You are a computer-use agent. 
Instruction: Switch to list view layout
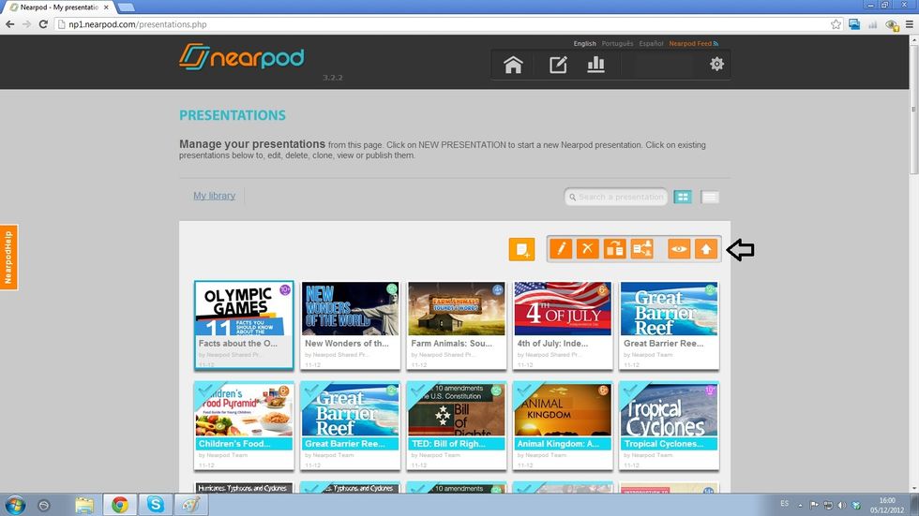pos(710,197)
